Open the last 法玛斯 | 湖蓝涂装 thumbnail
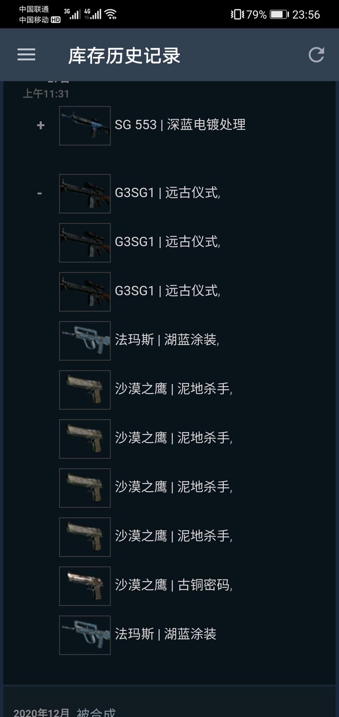Screen dimensions: 339x717 tap(85, 635)
